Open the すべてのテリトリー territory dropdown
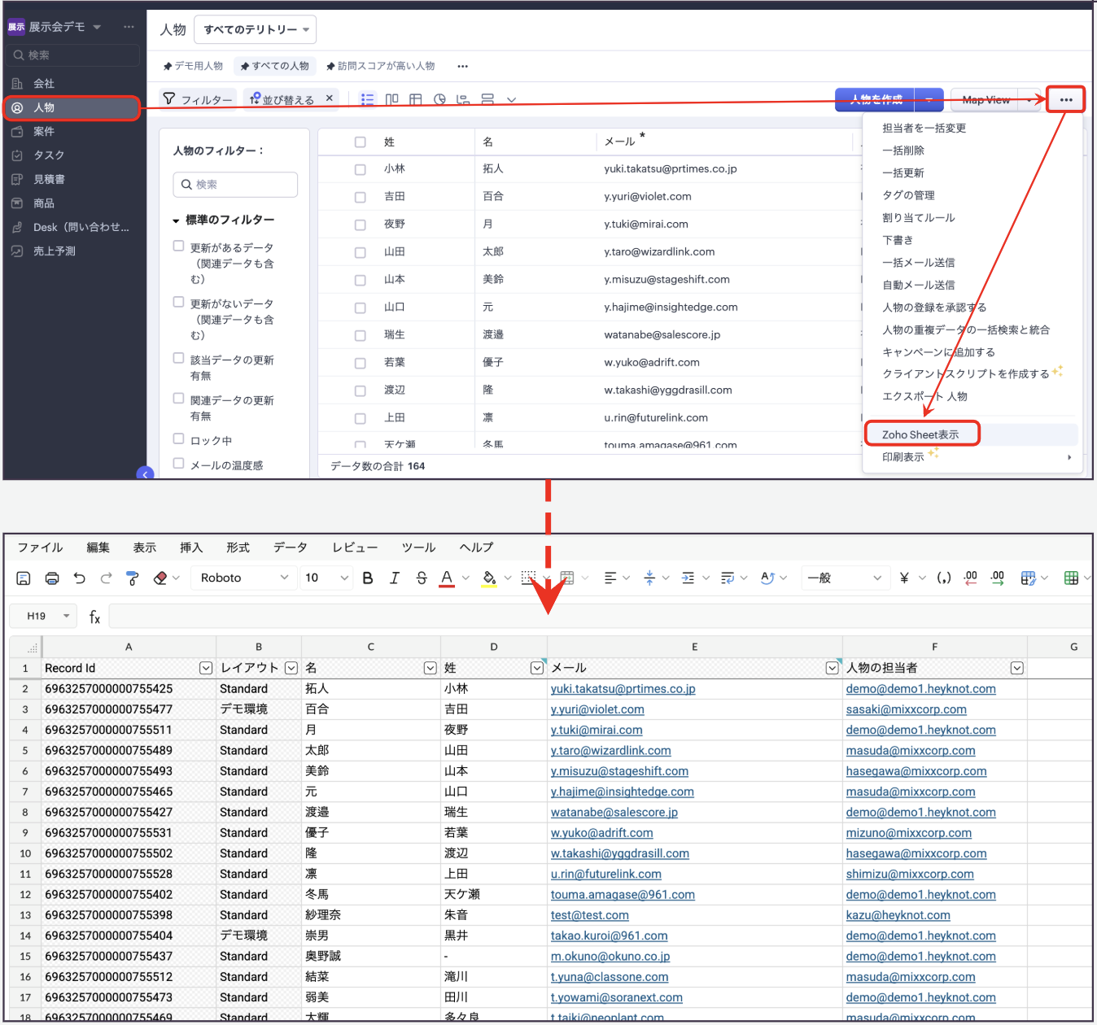This screenshot has width=1097, height=1025. pyautogui.click(x=257, y=30)
